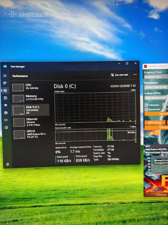Click Microsoft Basic Display text in FurMark
This screenshot has height=225, width=168.
157,152
